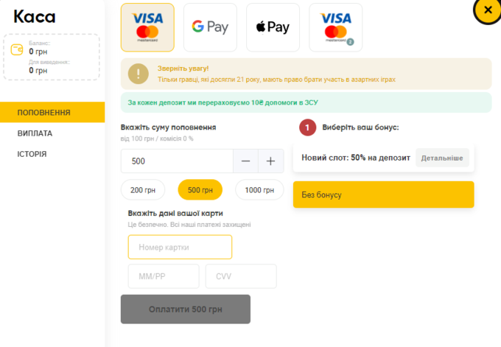Click the yellow warning exclamation icon
Image resolution: width=501 pixels, height=347 pixels.
tap(138, 73)
